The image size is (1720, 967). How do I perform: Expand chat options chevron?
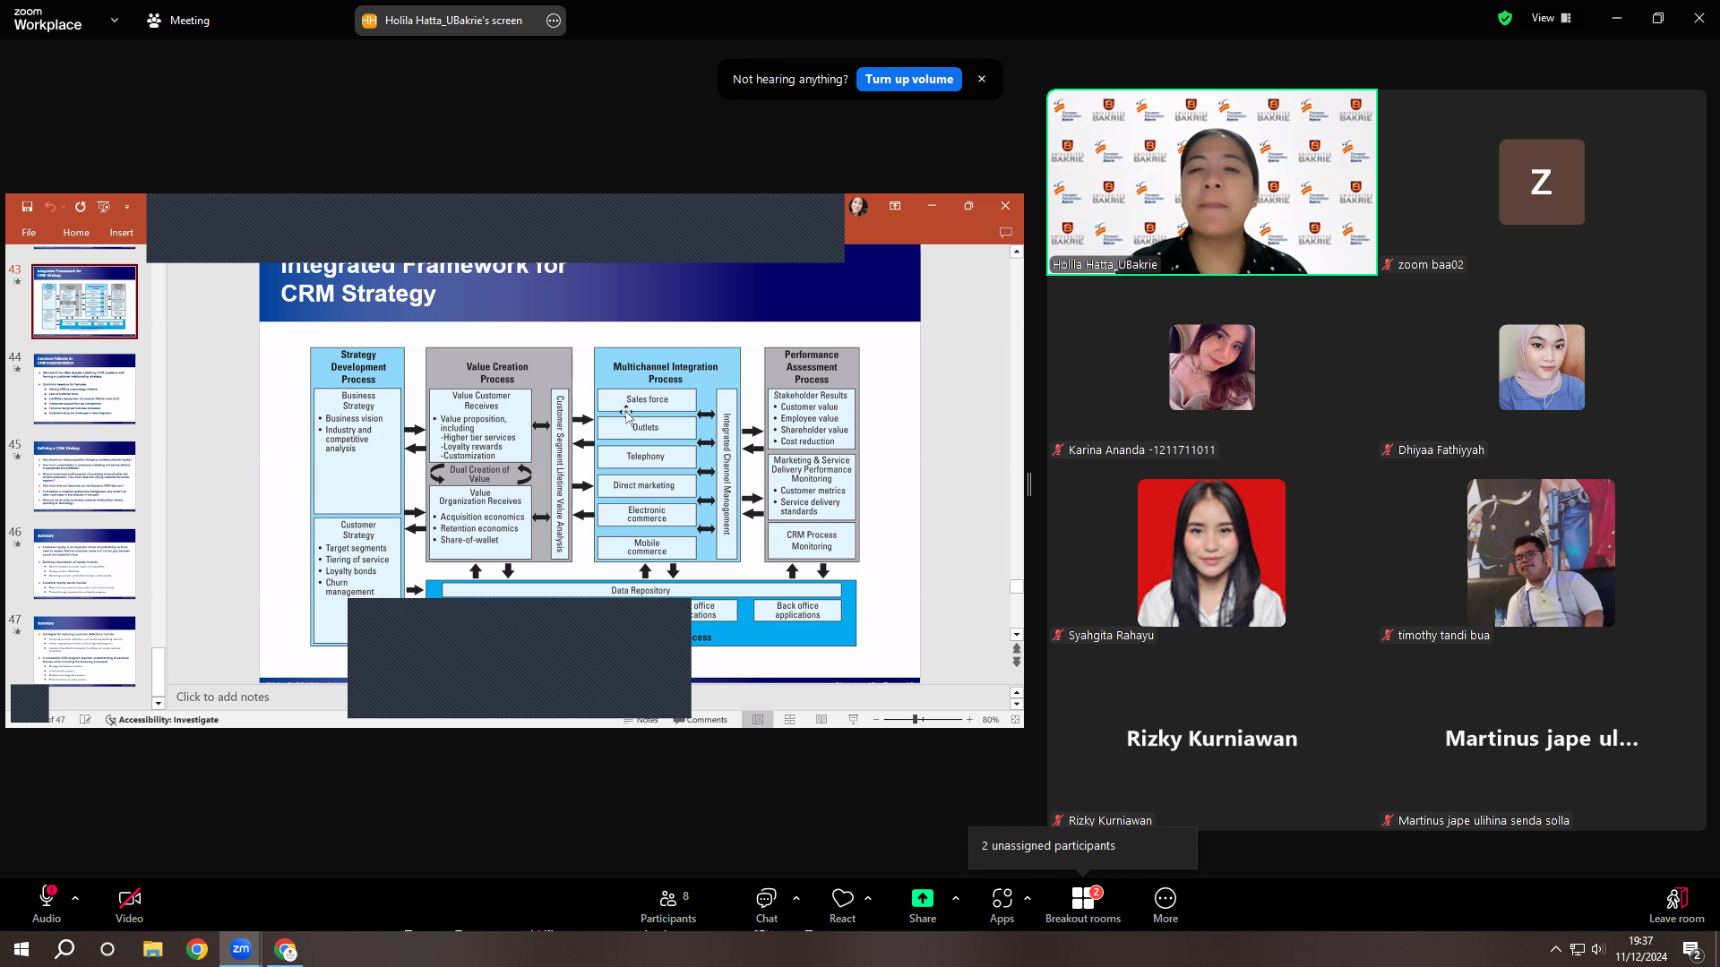coord(796,898)
